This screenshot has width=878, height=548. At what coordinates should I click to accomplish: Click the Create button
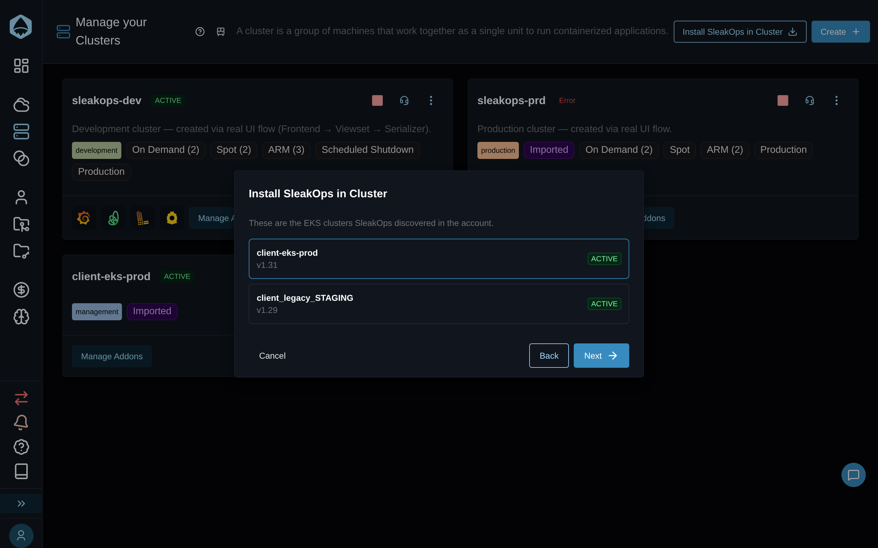[x=840, y=32]
